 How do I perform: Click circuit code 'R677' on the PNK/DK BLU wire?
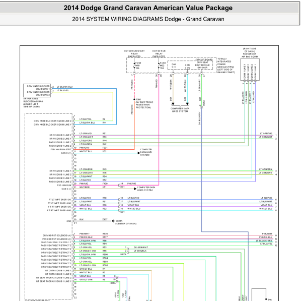click(105, 237)
